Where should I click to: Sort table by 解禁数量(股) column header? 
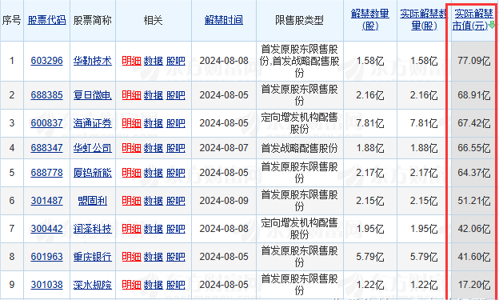(x=370, y=20)
